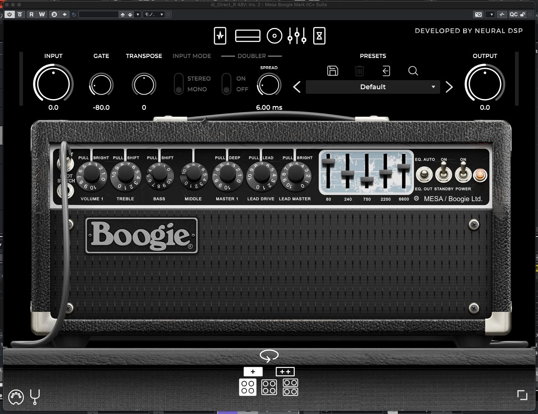Click the VOLUME 1 amp knob
538x414 pixels.
91,176
